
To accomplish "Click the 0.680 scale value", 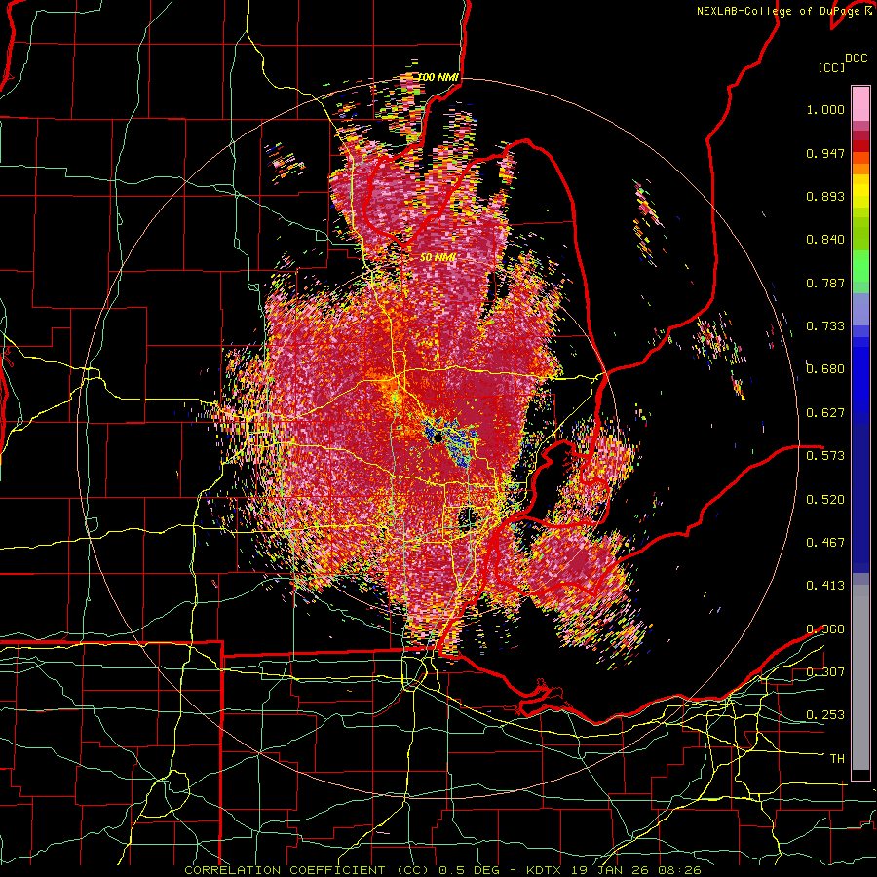I will 825,369.
